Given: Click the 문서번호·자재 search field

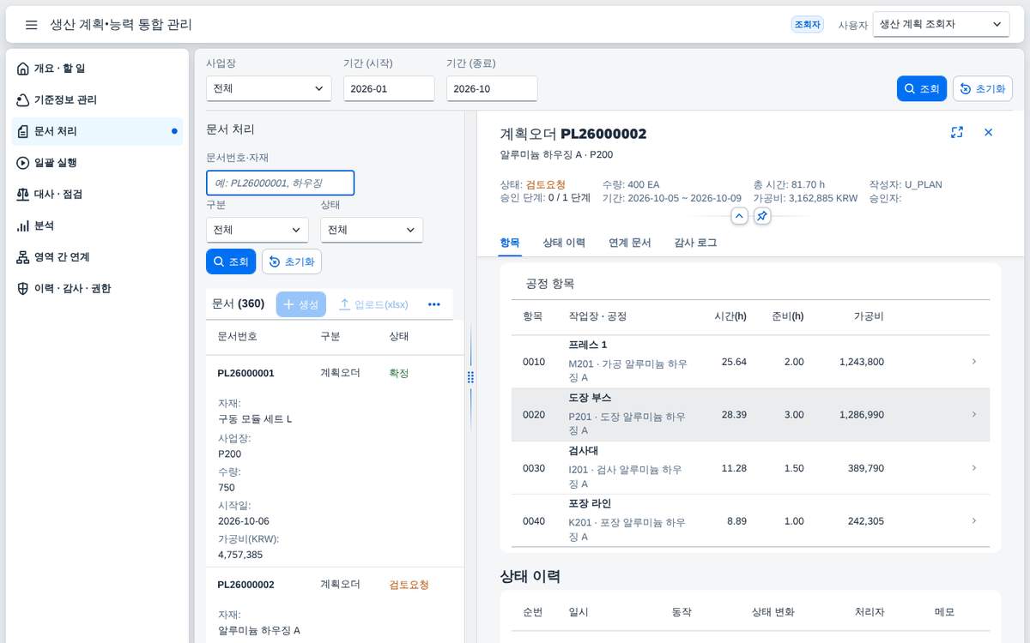Looking at the screenshot, I should [280, 183].
